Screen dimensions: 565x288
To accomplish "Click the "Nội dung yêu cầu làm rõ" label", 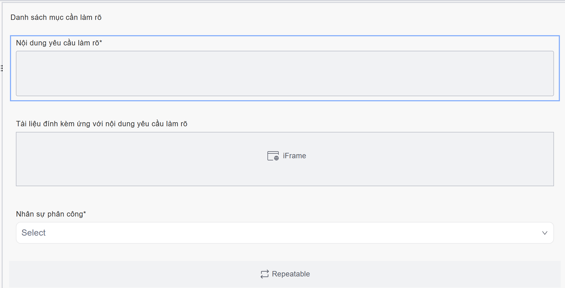I will coord(58,43).
